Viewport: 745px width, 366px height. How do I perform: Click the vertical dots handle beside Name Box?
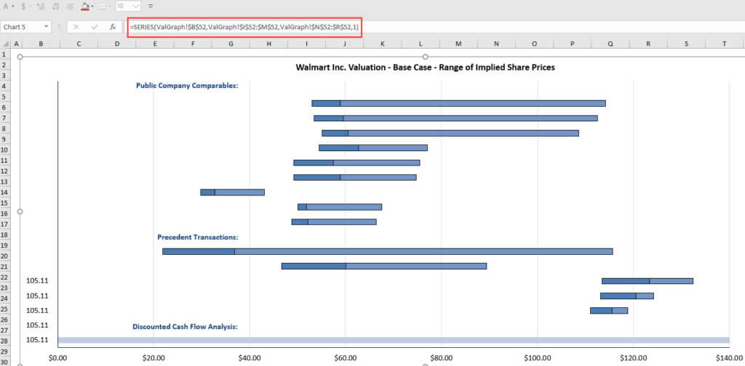pos(60,27)
